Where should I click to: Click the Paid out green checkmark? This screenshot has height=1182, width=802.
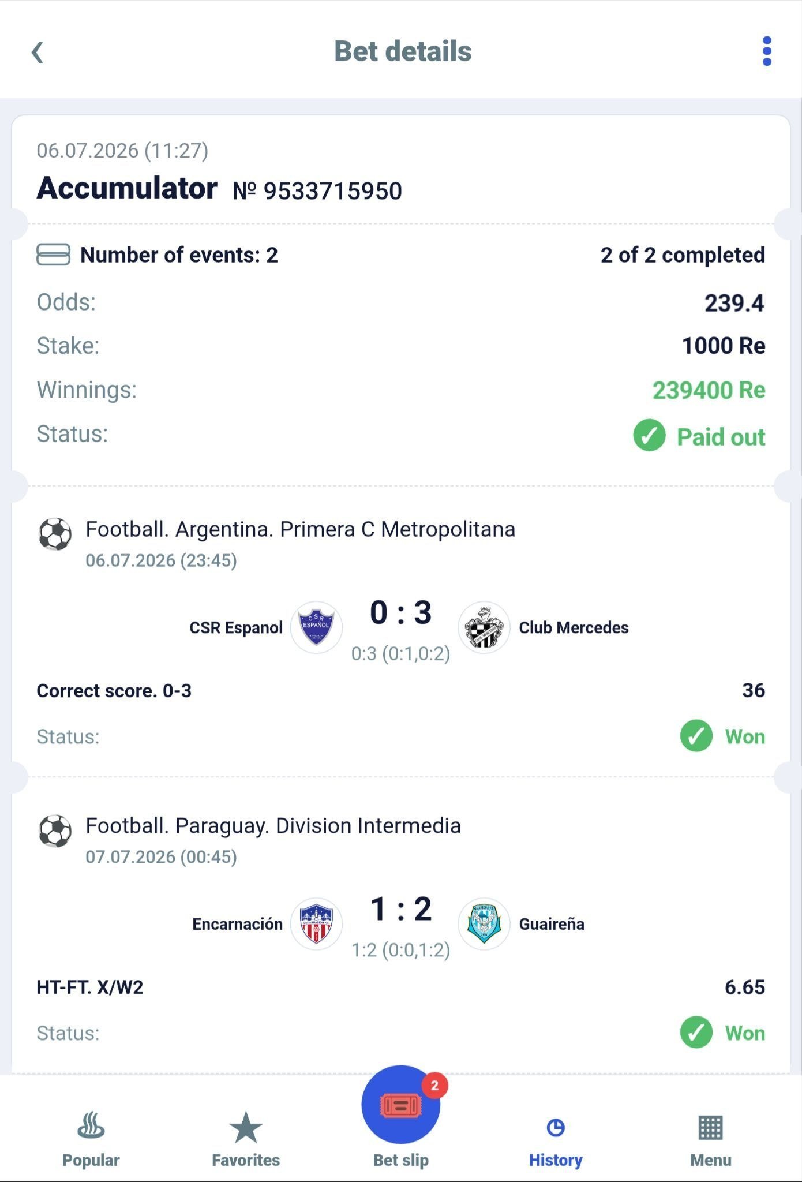649,436
